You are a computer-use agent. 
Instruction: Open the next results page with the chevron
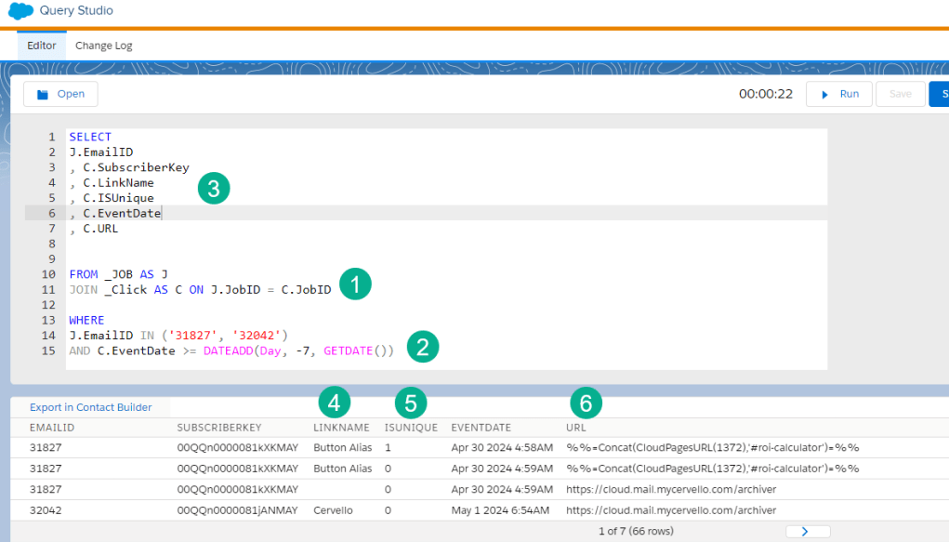pyautogui.click(x=807, y=530)
